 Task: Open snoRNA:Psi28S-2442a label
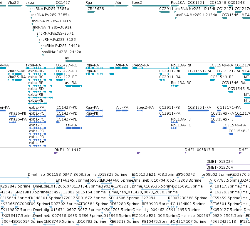point(61,52)
